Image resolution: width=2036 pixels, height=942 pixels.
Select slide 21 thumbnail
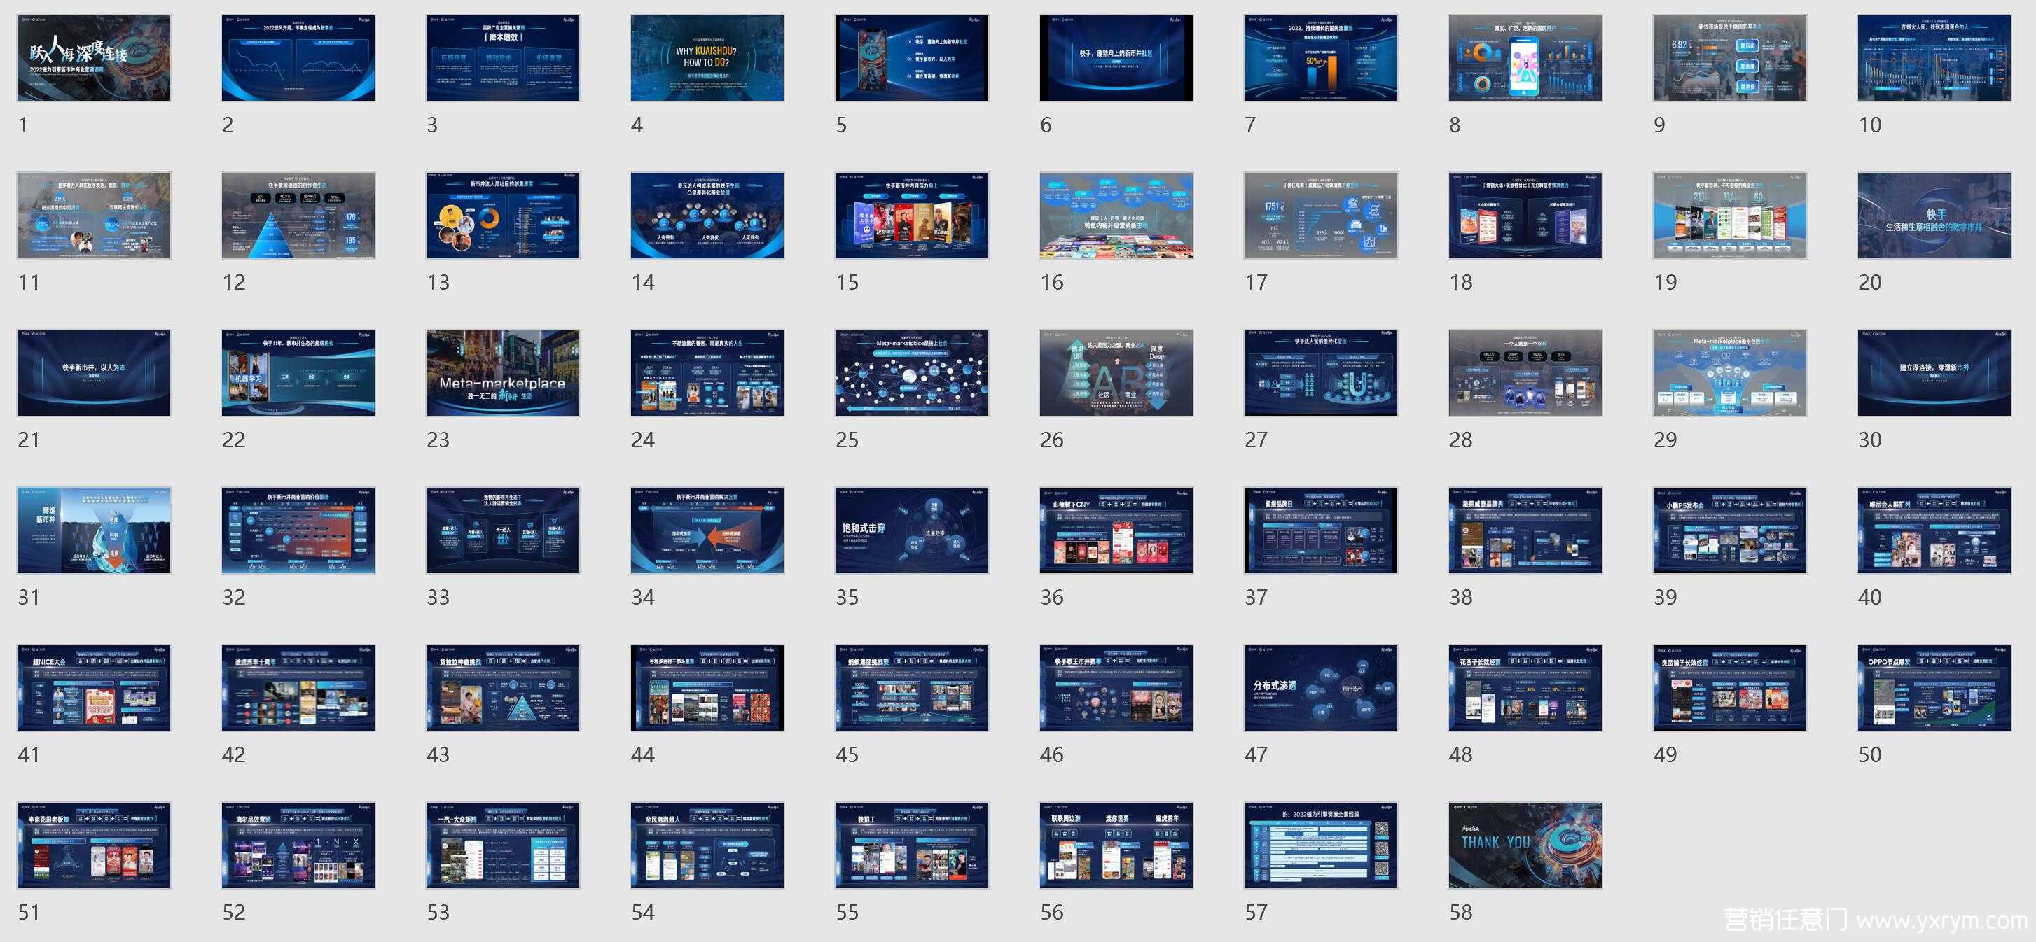pyautogui.click(x=93, y=373)
